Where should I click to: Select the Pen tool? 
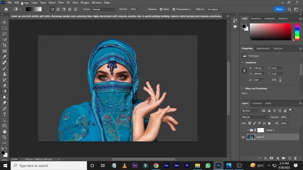4,109
